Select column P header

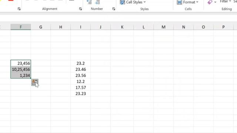[223, 27]
